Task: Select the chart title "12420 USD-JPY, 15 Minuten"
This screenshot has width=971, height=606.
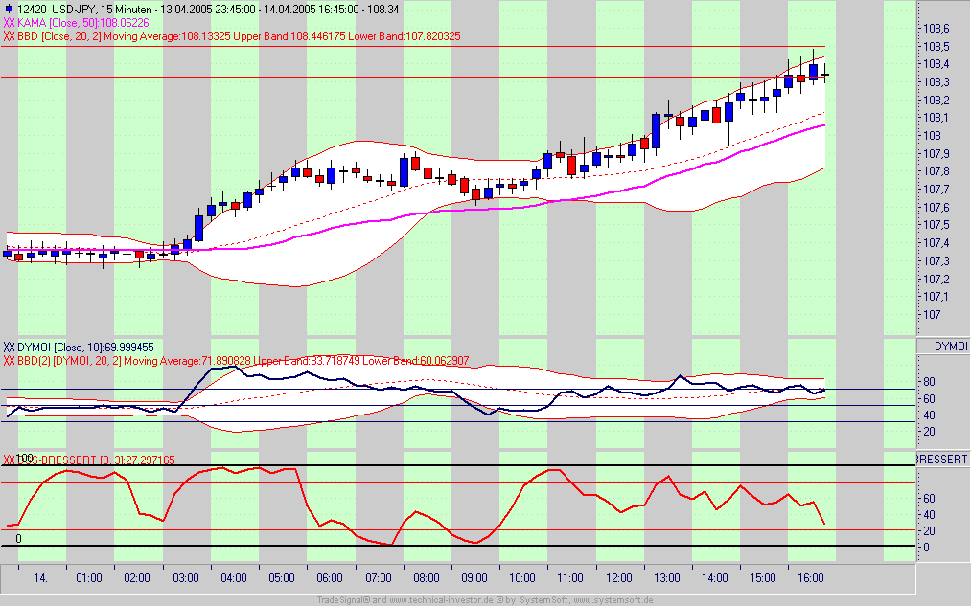Action: 85,10
